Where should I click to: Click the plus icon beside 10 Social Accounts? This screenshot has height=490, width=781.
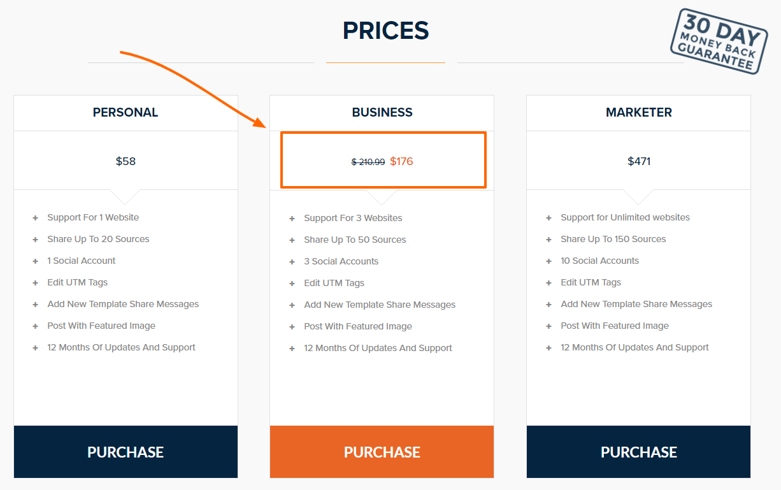548,261
